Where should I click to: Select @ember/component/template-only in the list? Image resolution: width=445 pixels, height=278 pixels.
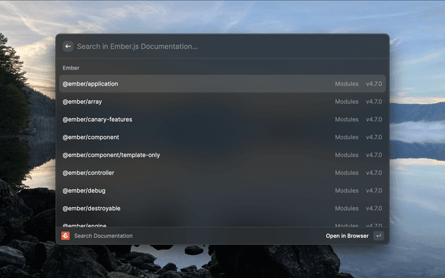point(111,155)
